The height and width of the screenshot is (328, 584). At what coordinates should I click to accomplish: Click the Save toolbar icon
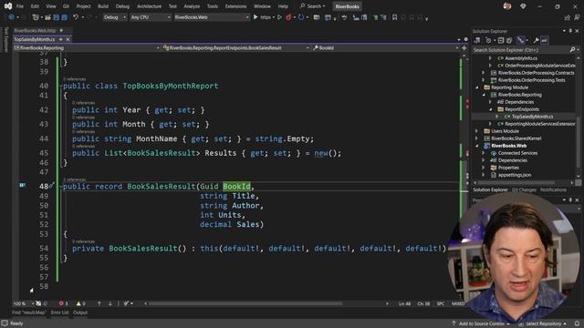click(57, 17)
